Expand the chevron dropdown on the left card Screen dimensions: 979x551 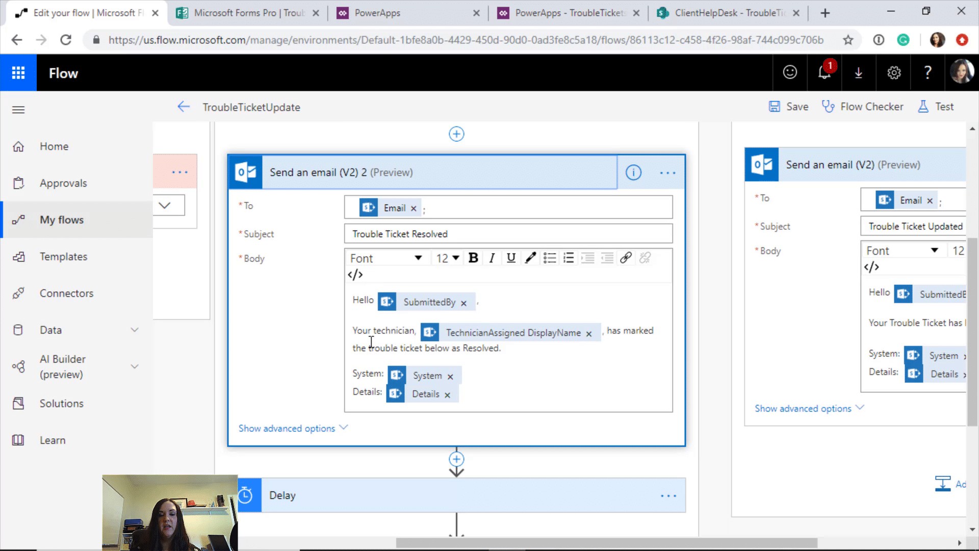click(x=164, y=205)
